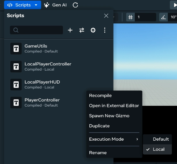The image size is (177, 164).
Task: Expand the Execution Mode submenu
Action: click(114, 139)
